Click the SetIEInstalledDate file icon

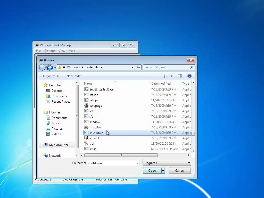[x=86, y=89]
